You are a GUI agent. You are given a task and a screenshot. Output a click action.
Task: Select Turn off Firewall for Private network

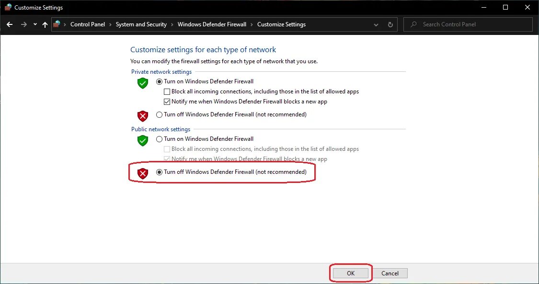tap(159, 114)
